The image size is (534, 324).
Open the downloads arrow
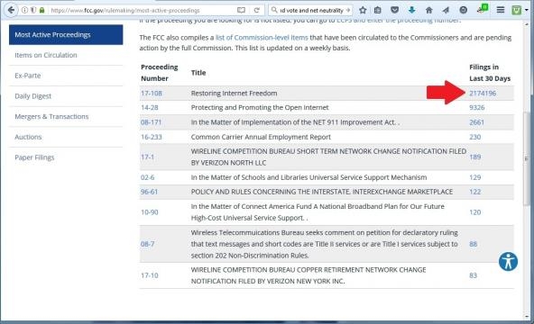[x=411, y=10]
